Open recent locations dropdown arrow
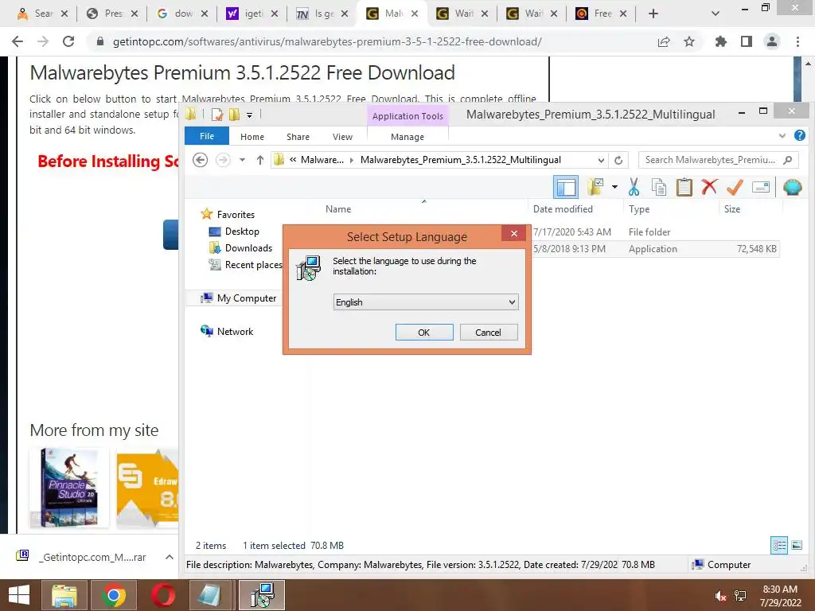 click(x=242, y=159)
